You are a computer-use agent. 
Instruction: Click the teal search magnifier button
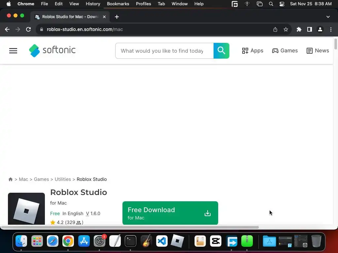[221, 51]
